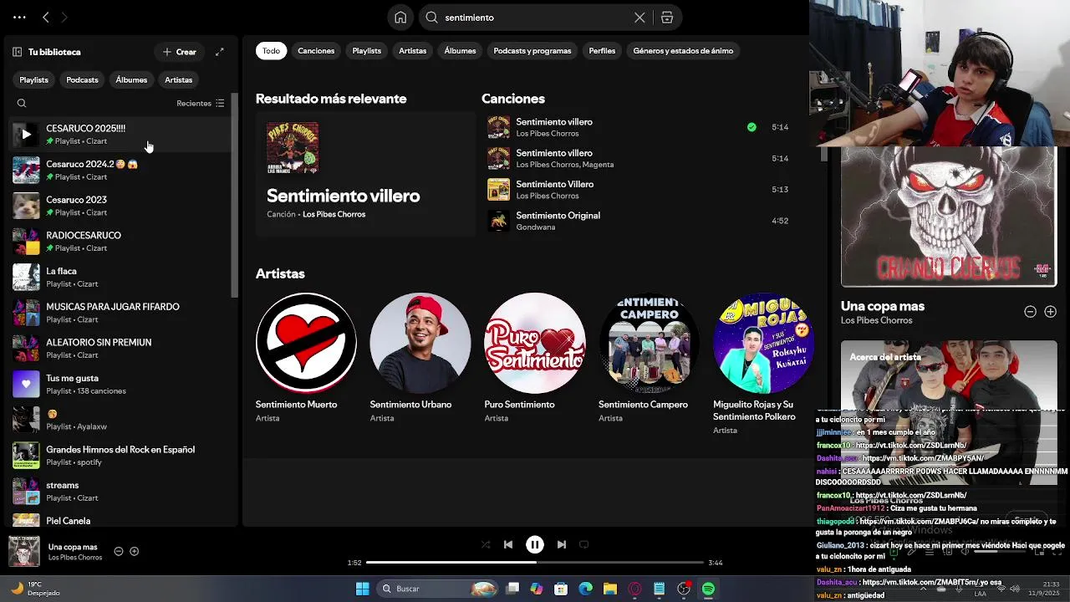Expand the library panel with arrows icon
Screen dimensions: 1070x602
pyautogui.click(x=220, y=52)
